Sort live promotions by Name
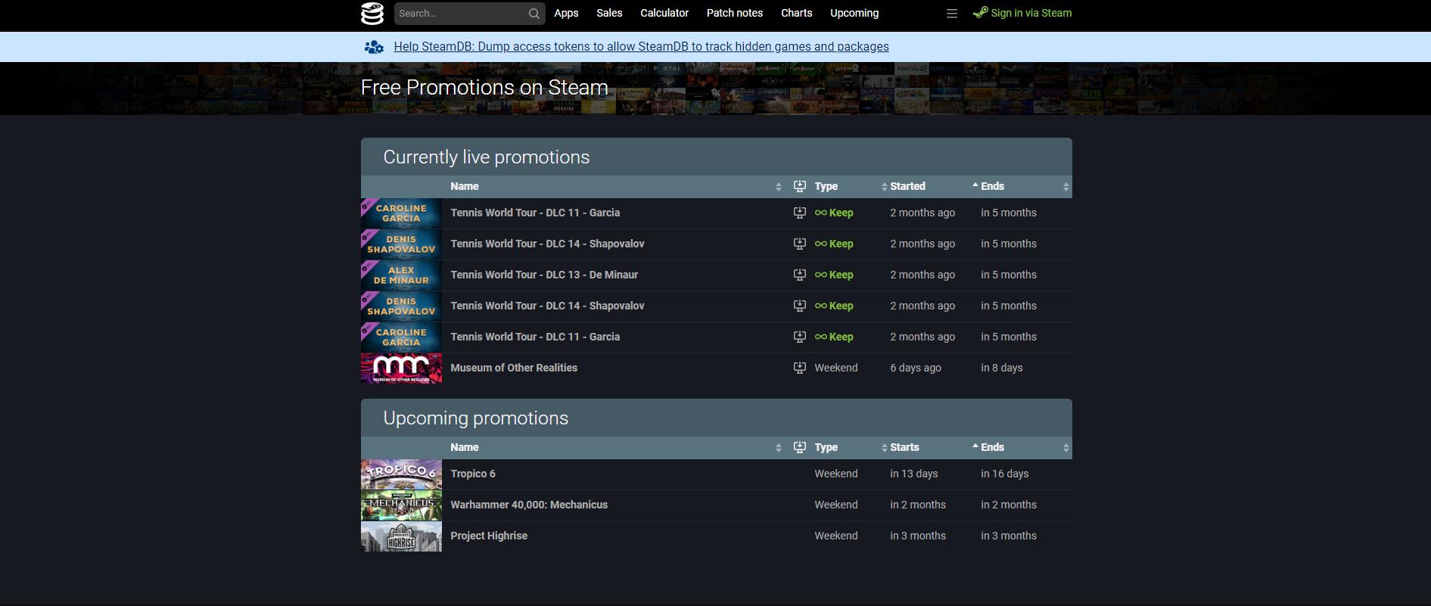 [x=614, y=186]
